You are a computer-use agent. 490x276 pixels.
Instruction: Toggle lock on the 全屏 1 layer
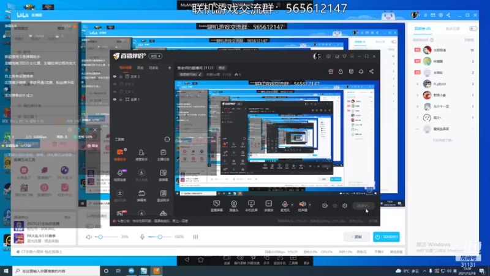[121, 99]
